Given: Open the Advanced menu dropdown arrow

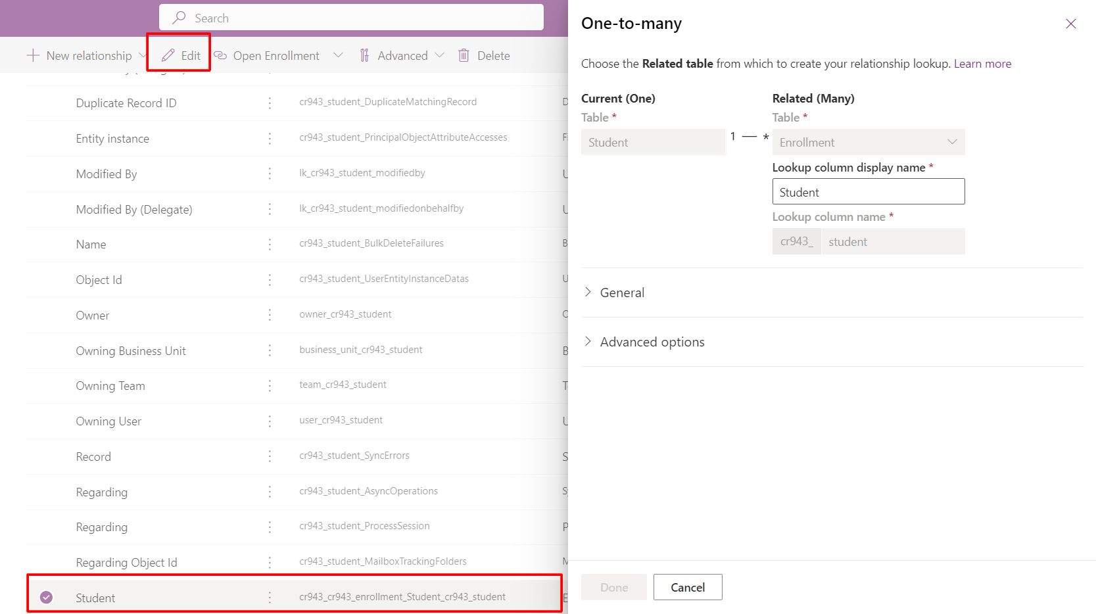Looking at the screenshot, I should (x=440, y=56).
